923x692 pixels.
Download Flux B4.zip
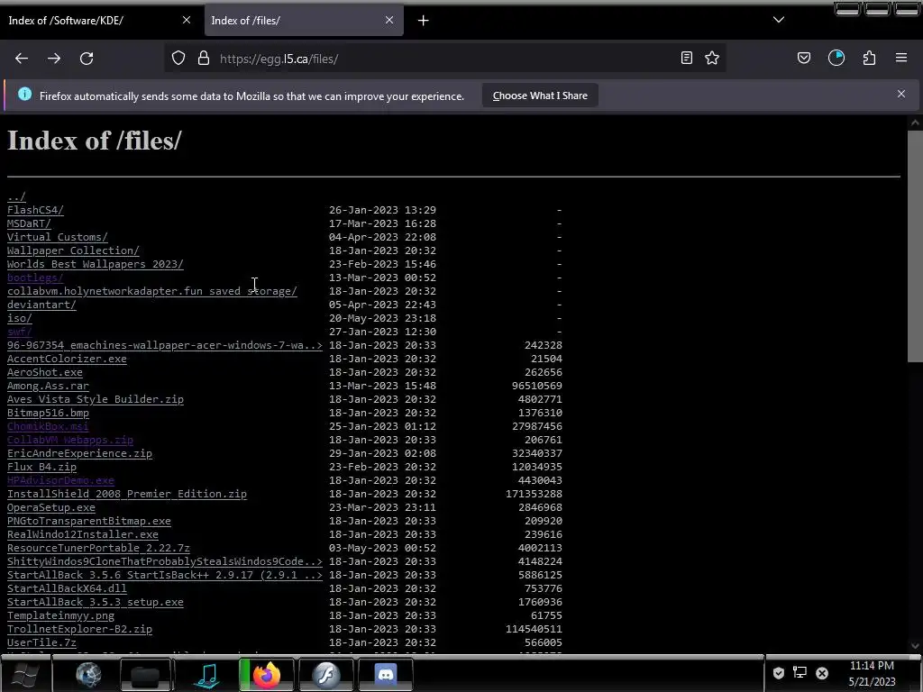coord(41,468)
